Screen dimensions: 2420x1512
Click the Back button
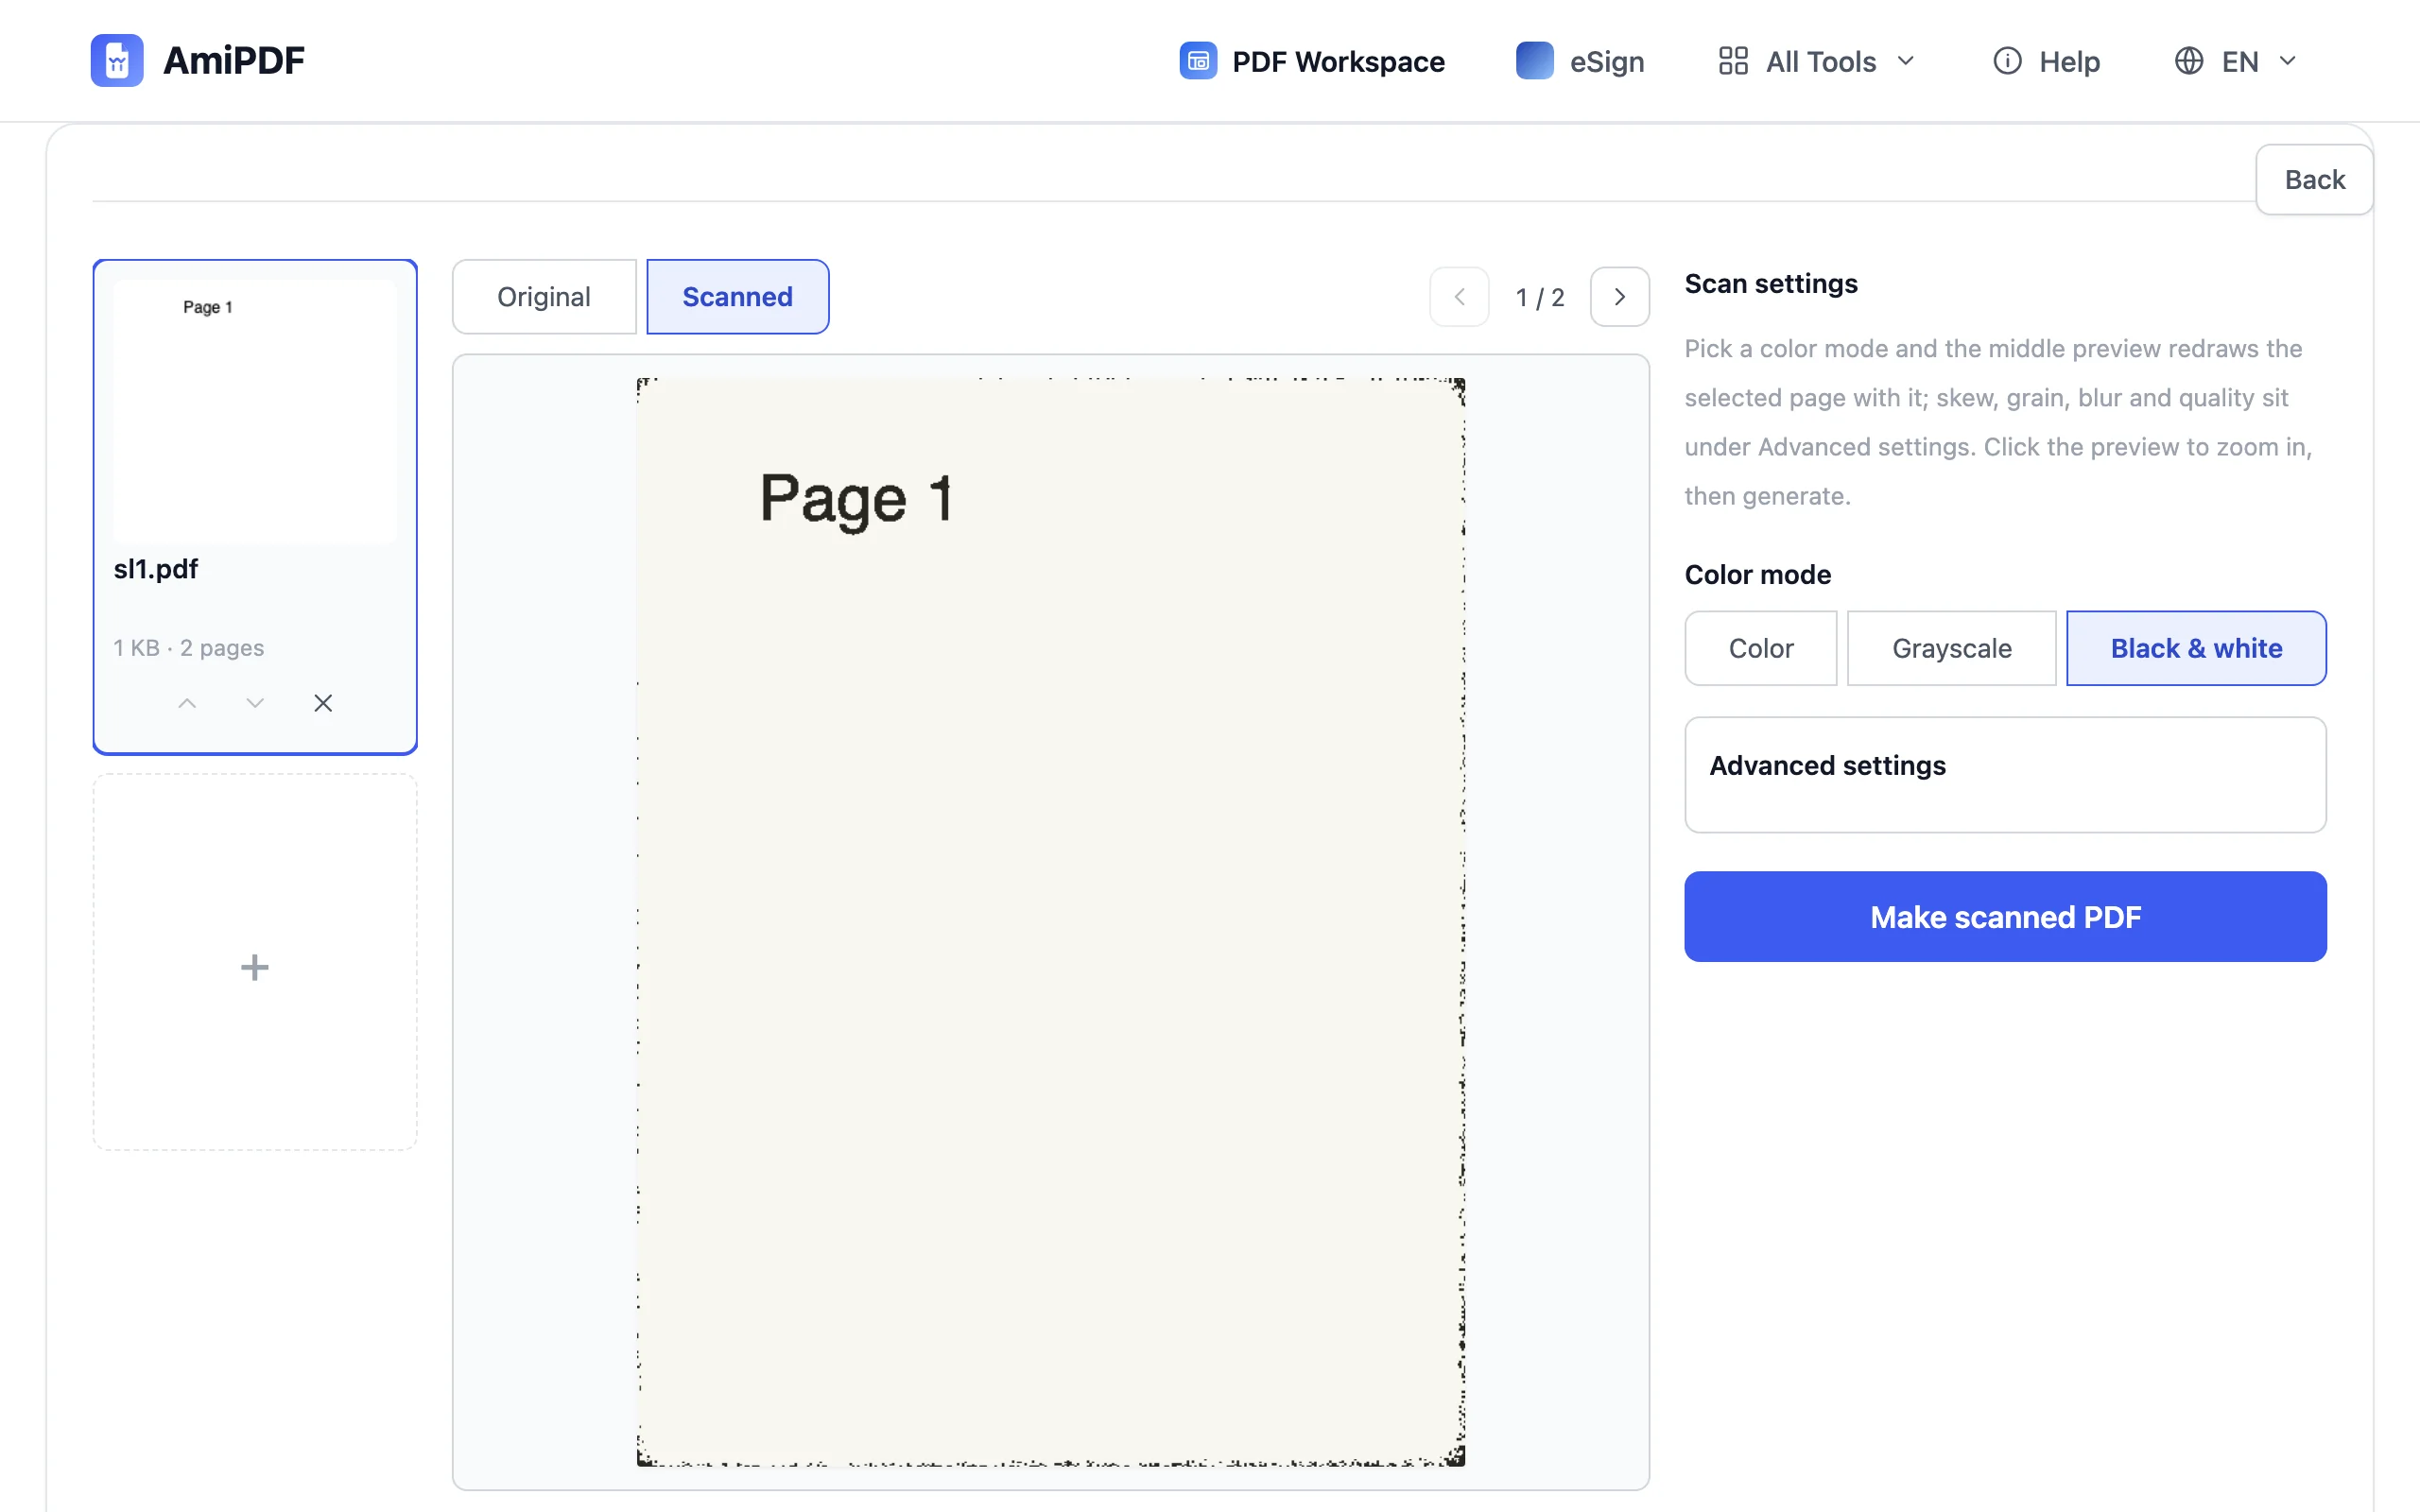(2314, 180)
